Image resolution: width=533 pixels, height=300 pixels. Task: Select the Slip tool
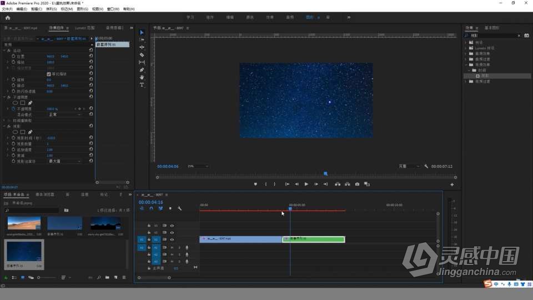(x=142, y=62)
